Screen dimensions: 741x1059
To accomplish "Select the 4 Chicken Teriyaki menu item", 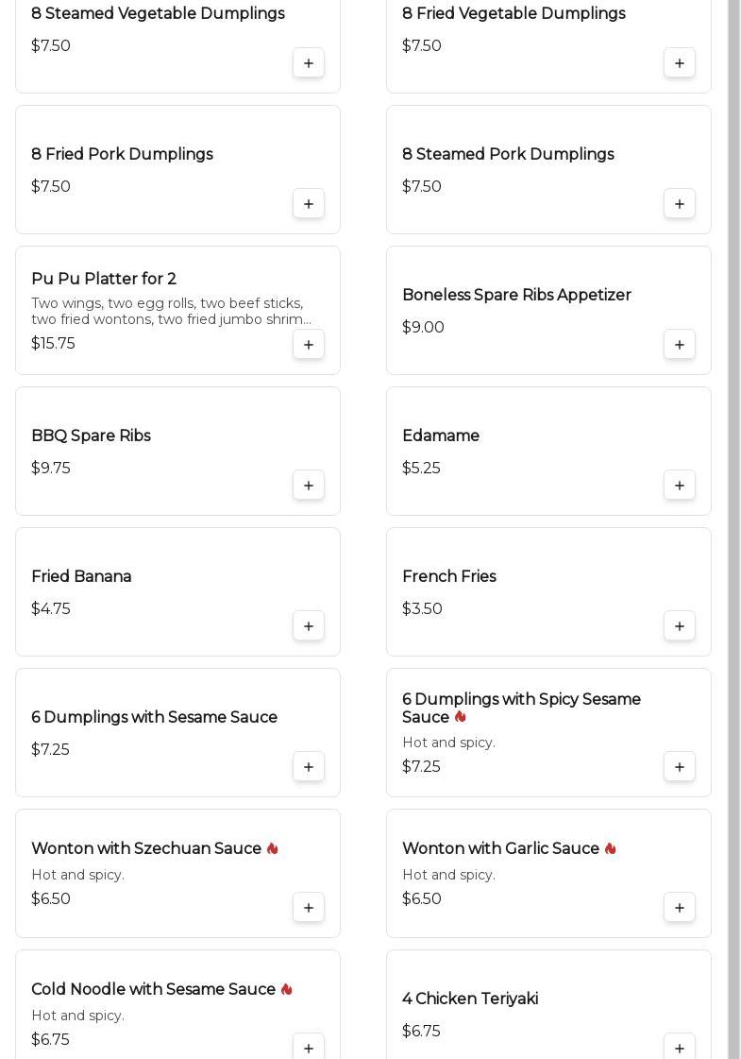I will (x=470, y=999).
